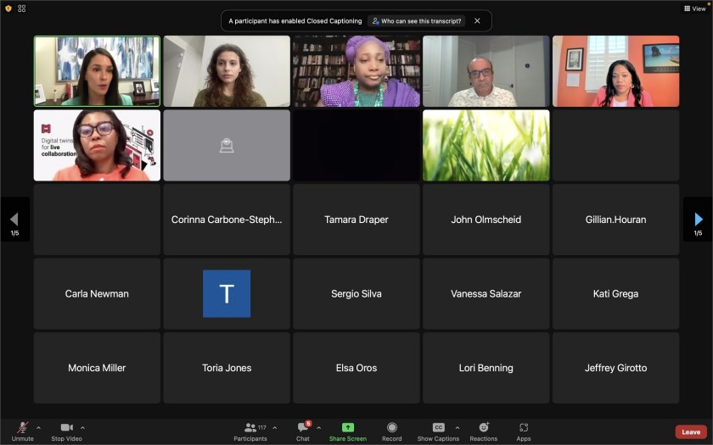This screenshot has height=445, width=713.
Task: Start recording with the Record icon
Action: [392, 428]
